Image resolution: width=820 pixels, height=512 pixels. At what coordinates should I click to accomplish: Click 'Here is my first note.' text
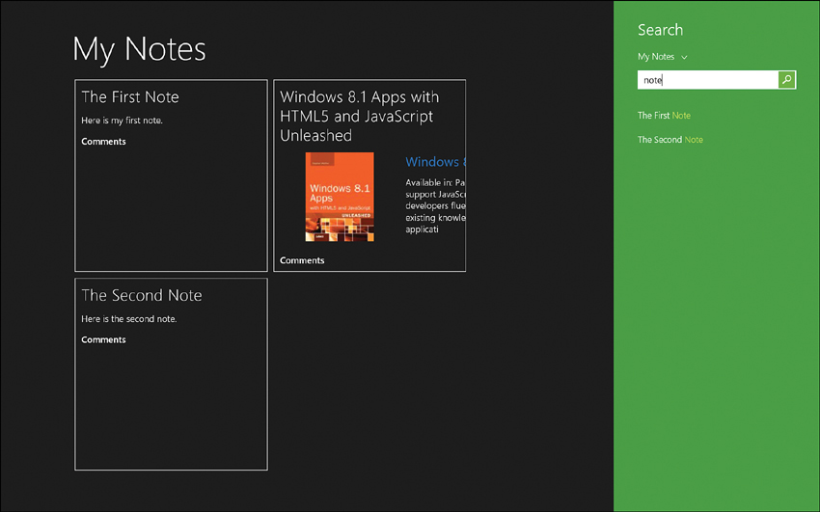[122, 121]
